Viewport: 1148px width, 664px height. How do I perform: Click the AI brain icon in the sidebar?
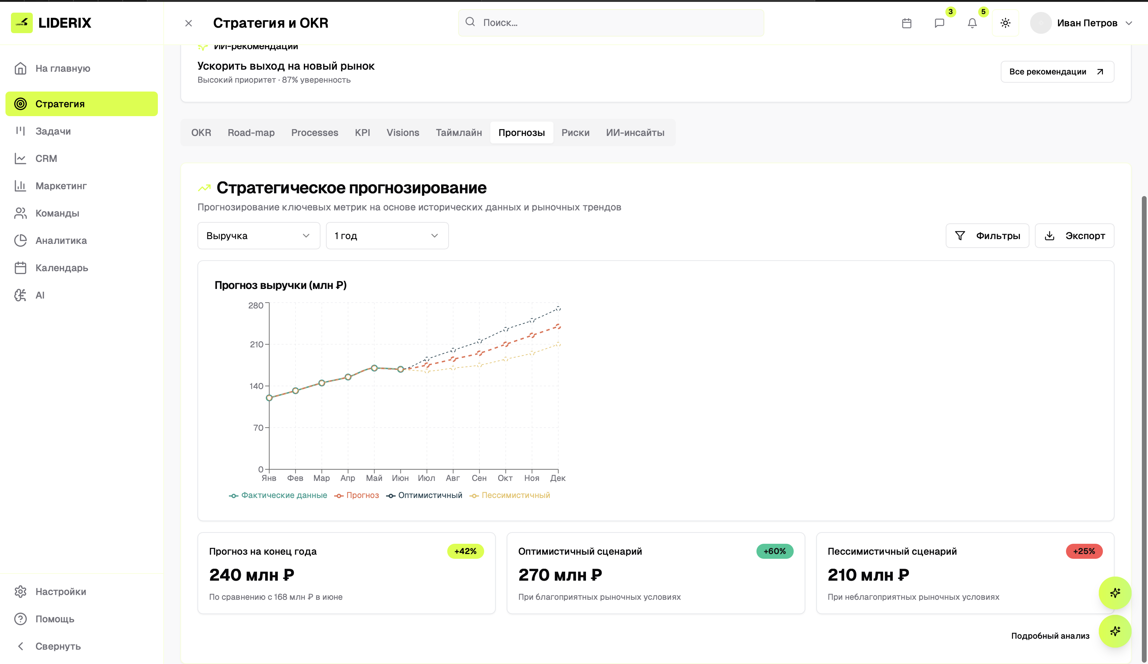pyautogui.click(x=20, y=295)
